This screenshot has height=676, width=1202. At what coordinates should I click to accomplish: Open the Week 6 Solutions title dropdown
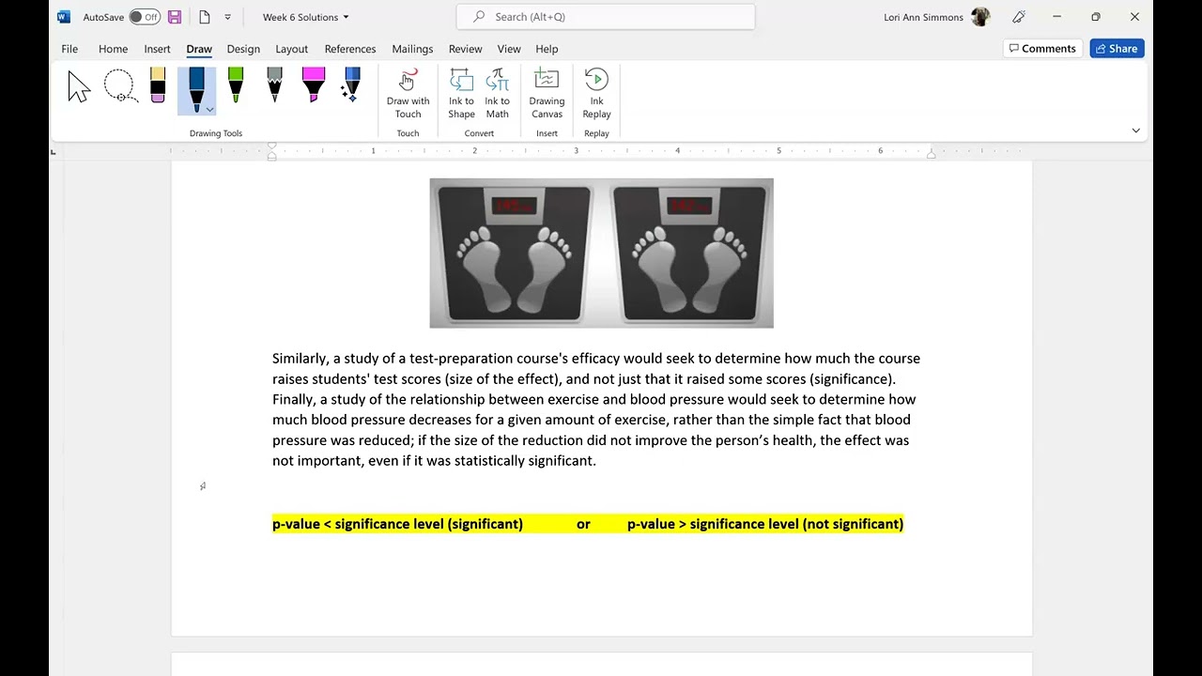(x=305, y=17)
